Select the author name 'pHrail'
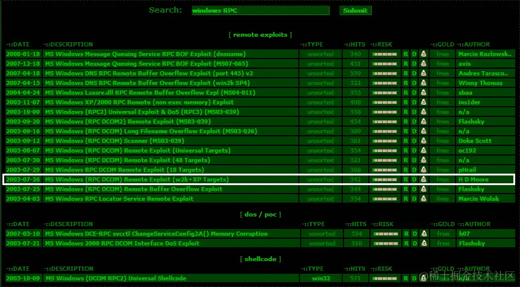Image resolution: width=520 pixels, height=287 pixels. click(x=467, y=169)
